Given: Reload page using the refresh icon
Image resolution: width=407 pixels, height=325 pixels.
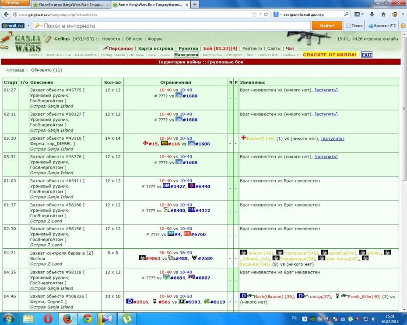Looking at the screenshot, I should 266,14.
